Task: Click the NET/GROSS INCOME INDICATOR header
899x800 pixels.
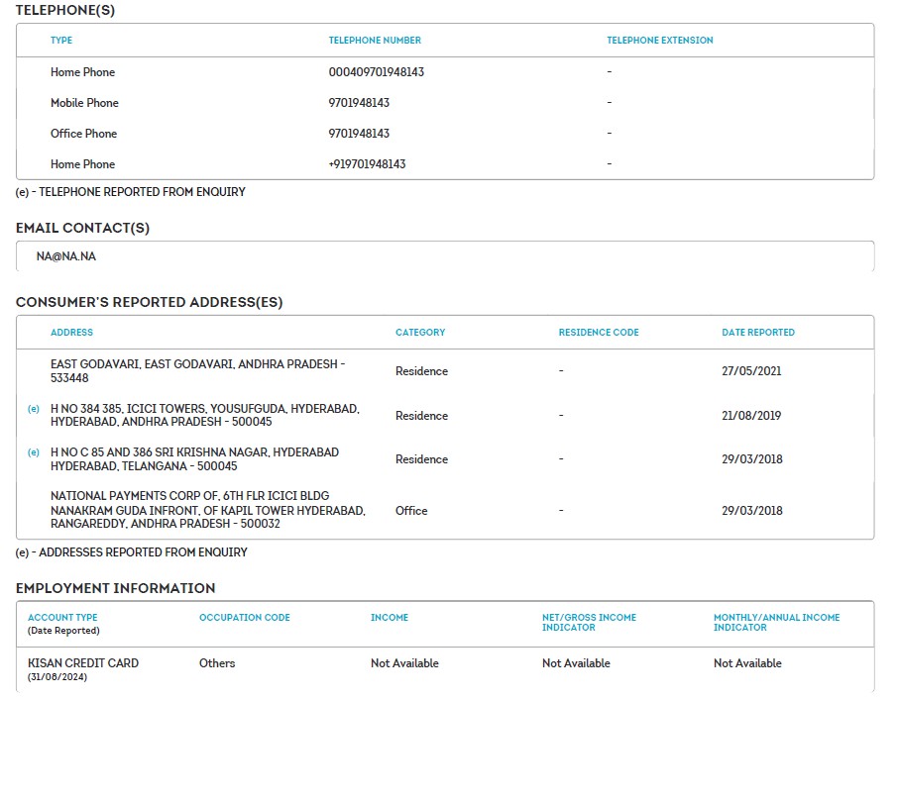Action: coord(589,623)
